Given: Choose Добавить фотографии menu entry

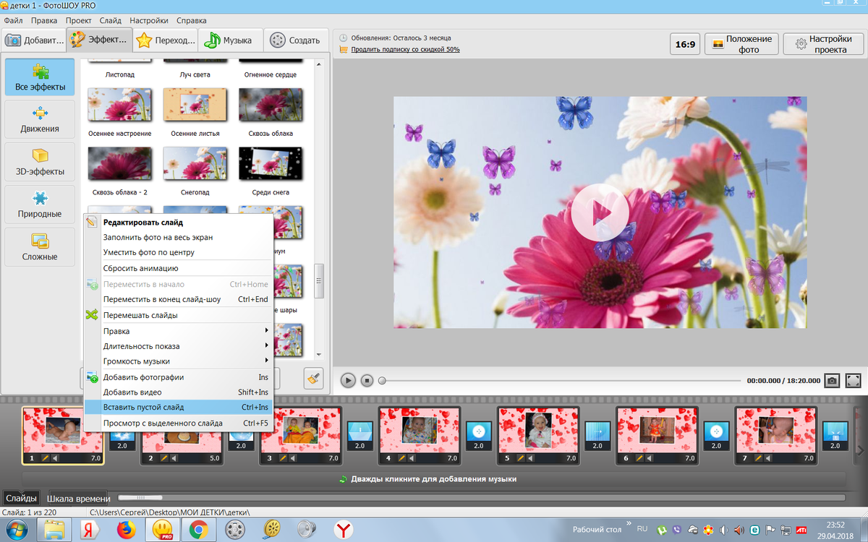Looking at the screenshot, I should pyautogui.click(x=178, y=377).
